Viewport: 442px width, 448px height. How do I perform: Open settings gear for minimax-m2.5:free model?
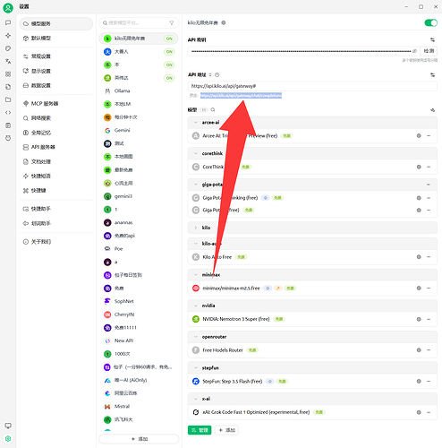[x=419, y=289]
